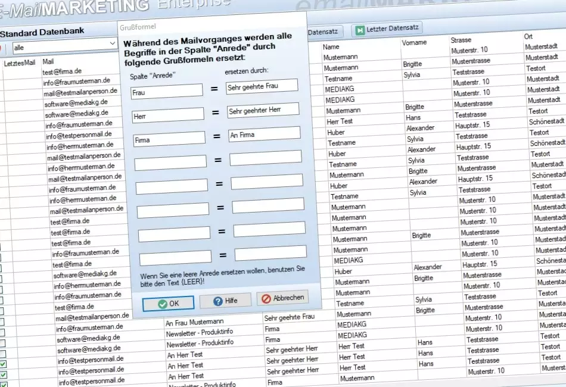
Task: Select the 'LetztesMail' column header
Action: click(x=20, y=63)
